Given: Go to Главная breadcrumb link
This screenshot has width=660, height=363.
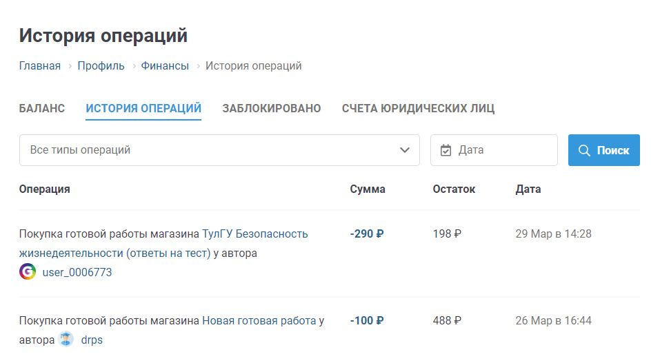Looking at the screenshot, I should [40, 66].
